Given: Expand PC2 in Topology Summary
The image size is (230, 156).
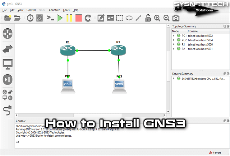Looking at the screenshot, I should (174, 40).
